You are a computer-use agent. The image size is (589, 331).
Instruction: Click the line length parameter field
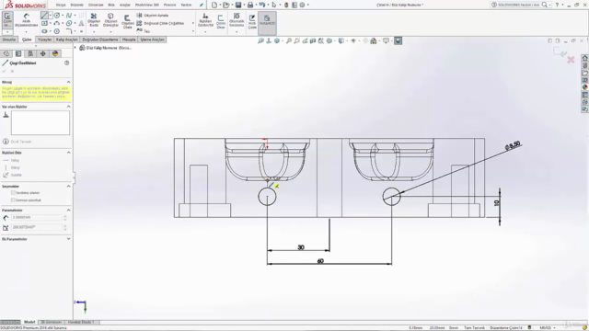(37, 217)
